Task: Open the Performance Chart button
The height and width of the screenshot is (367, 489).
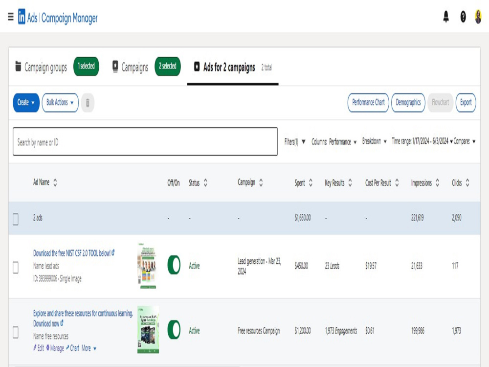Action: pyautogui.click(x=368, y=102)
